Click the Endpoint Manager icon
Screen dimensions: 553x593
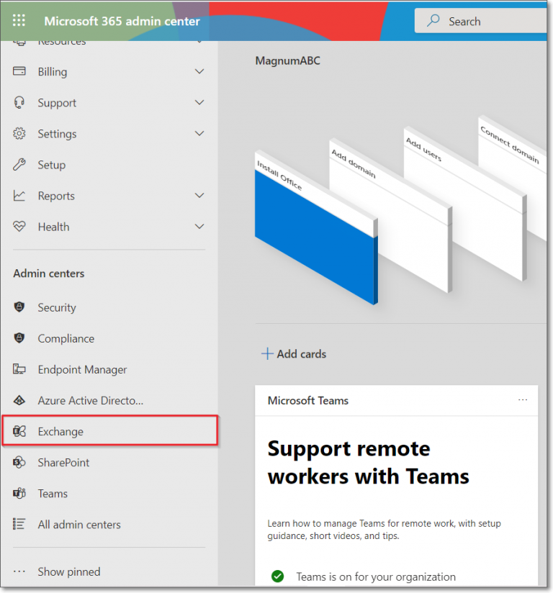19,368
